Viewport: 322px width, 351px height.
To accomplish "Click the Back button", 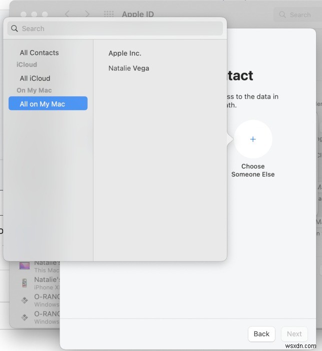I will 261,334.
